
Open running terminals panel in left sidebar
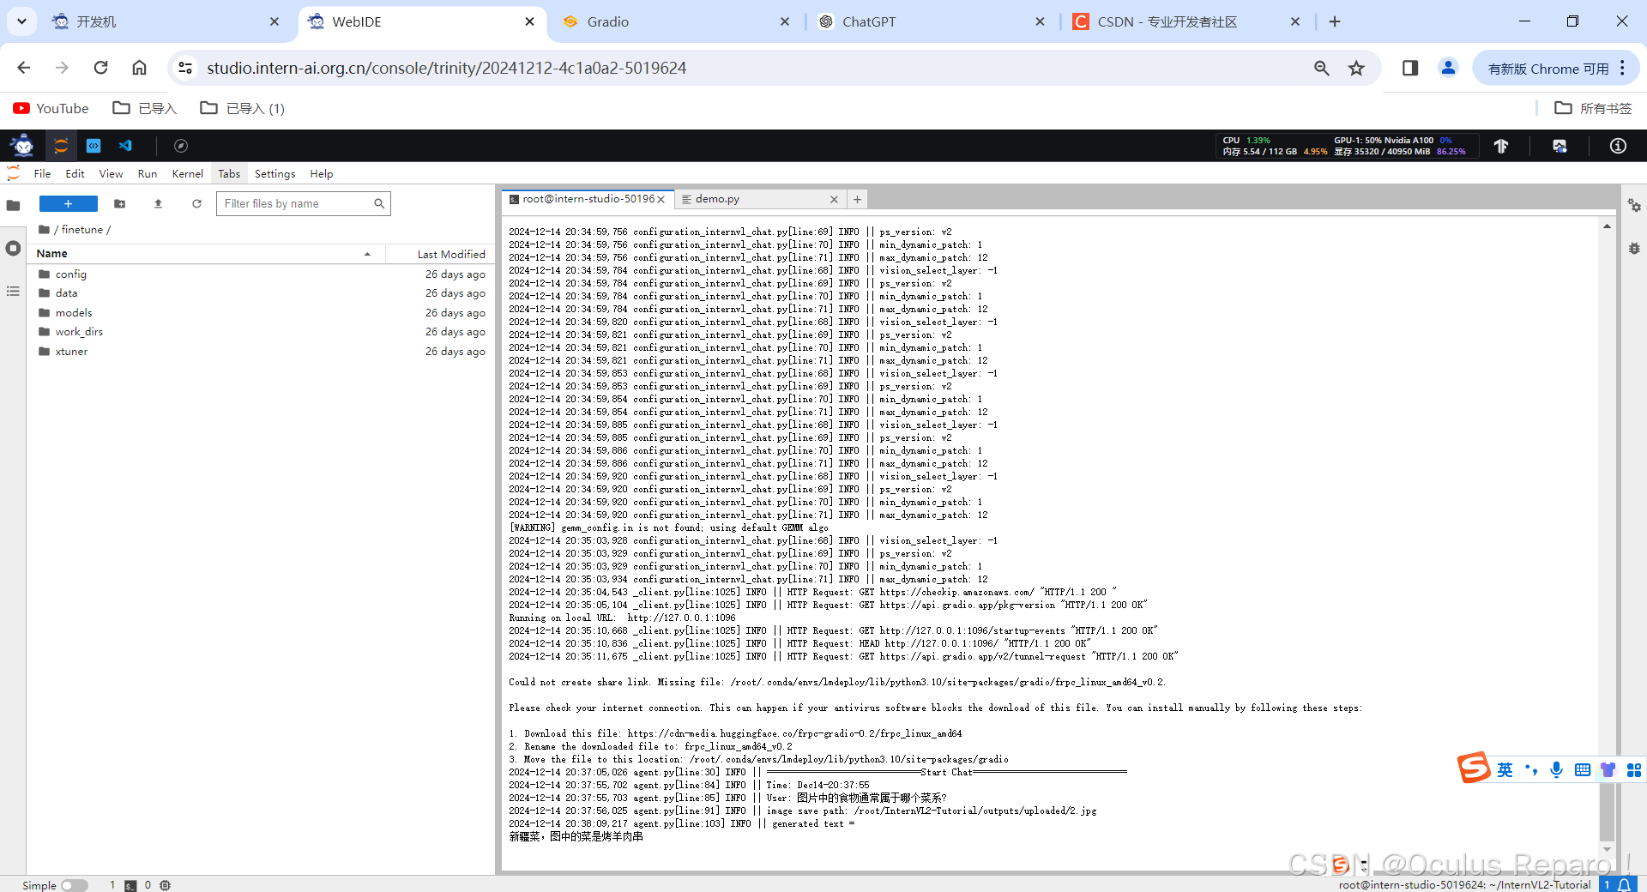[13, 247]
